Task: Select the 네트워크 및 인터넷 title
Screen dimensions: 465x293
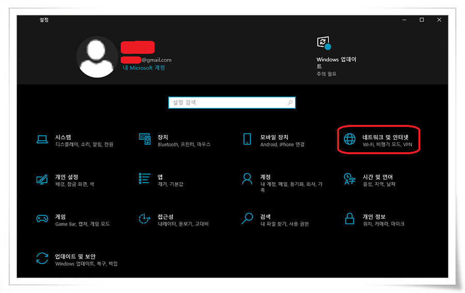Action: pyautogui.click(x=385, y=137)
